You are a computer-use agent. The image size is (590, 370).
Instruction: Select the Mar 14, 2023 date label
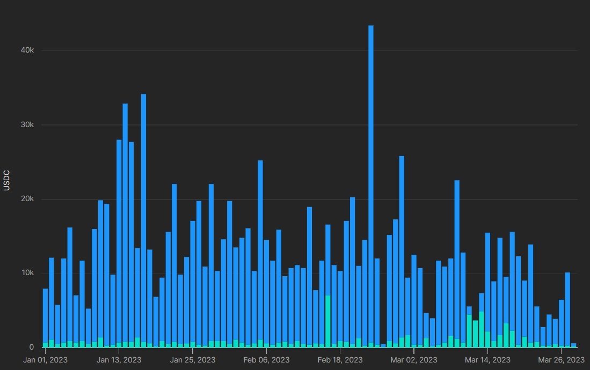click(487, 359)
